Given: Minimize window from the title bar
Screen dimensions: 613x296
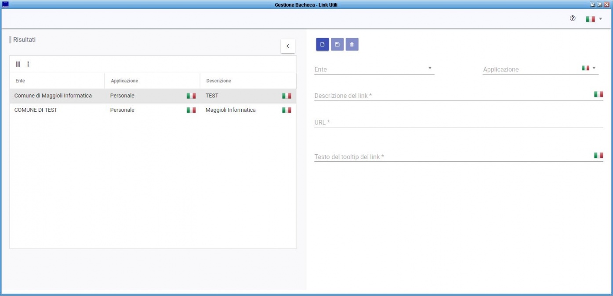Looking at the screenshot, I should coord(593,4).
